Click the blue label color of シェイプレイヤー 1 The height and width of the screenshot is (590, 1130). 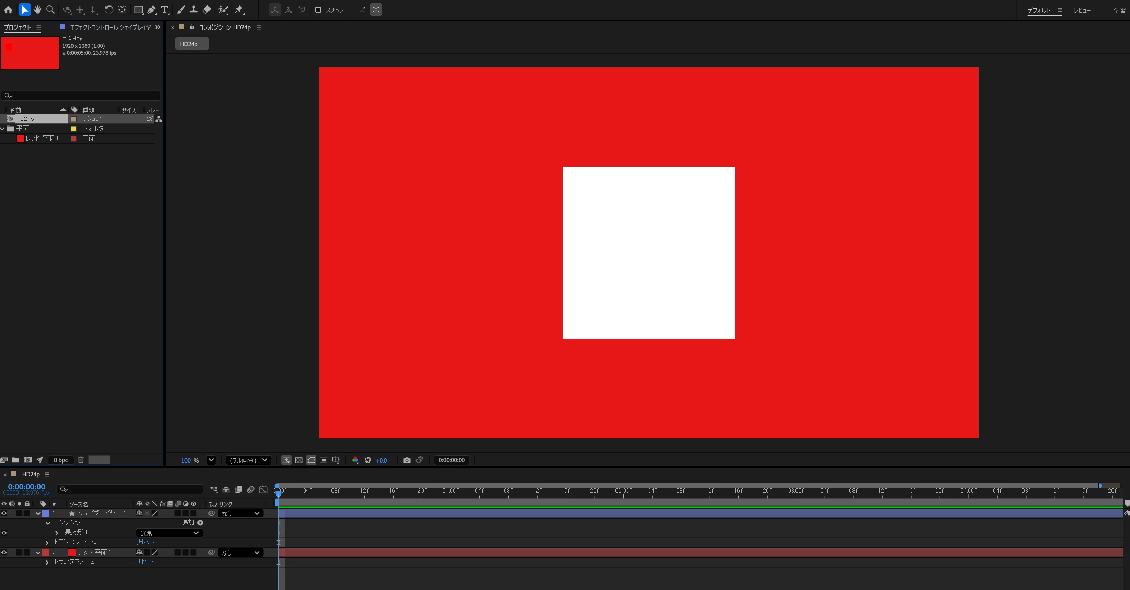point(46,513)
